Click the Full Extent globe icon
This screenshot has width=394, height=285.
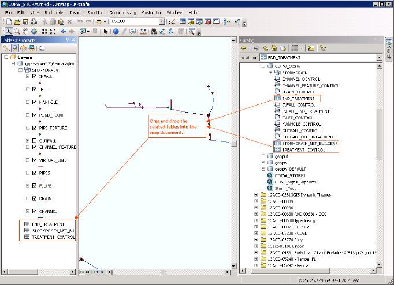coord(34,31)
